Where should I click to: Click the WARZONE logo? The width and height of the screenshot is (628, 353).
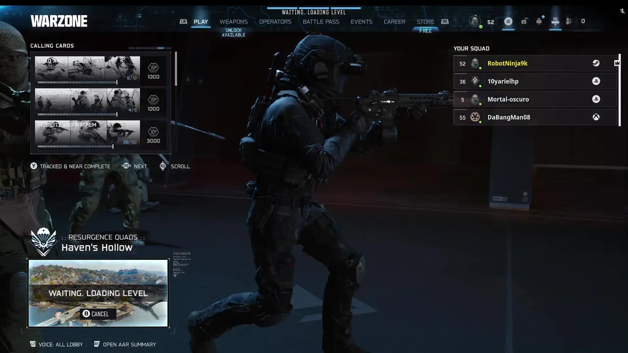[x=59, y=21]
